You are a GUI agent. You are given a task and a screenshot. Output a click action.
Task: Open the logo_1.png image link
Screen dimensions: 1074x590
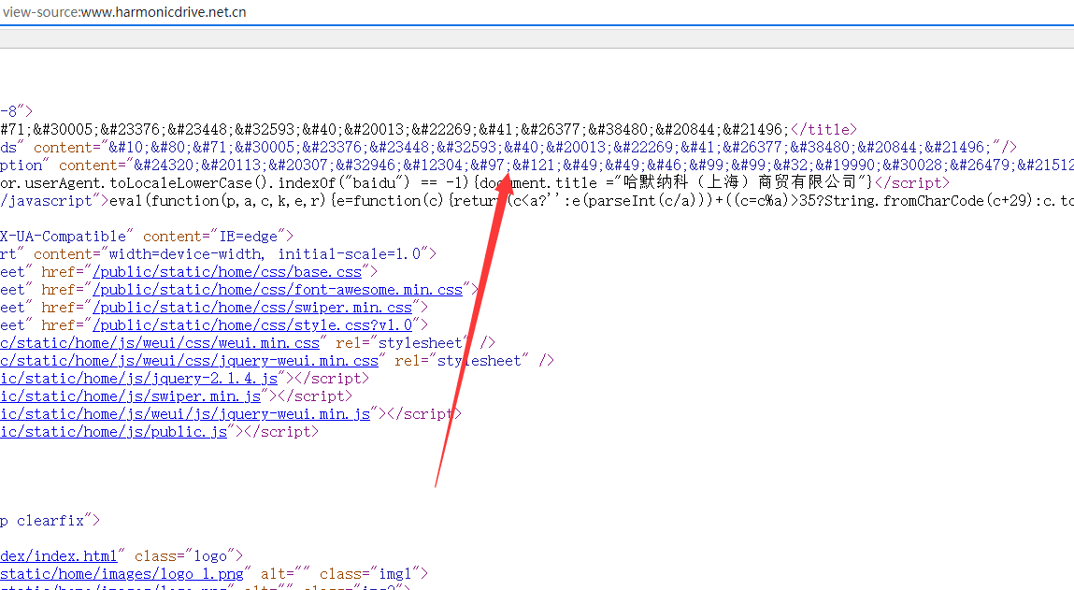(122, 574)
